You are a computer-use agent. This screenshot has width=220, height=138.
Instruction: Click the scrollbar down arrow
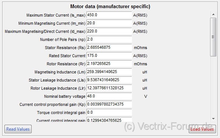point(213,119)
